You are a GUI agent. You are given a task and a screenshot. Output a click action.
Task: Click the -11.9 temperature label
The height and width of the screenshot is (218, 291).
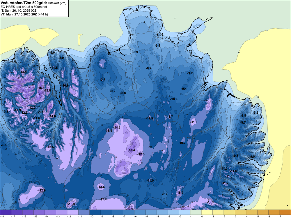[x=194, y=122]
